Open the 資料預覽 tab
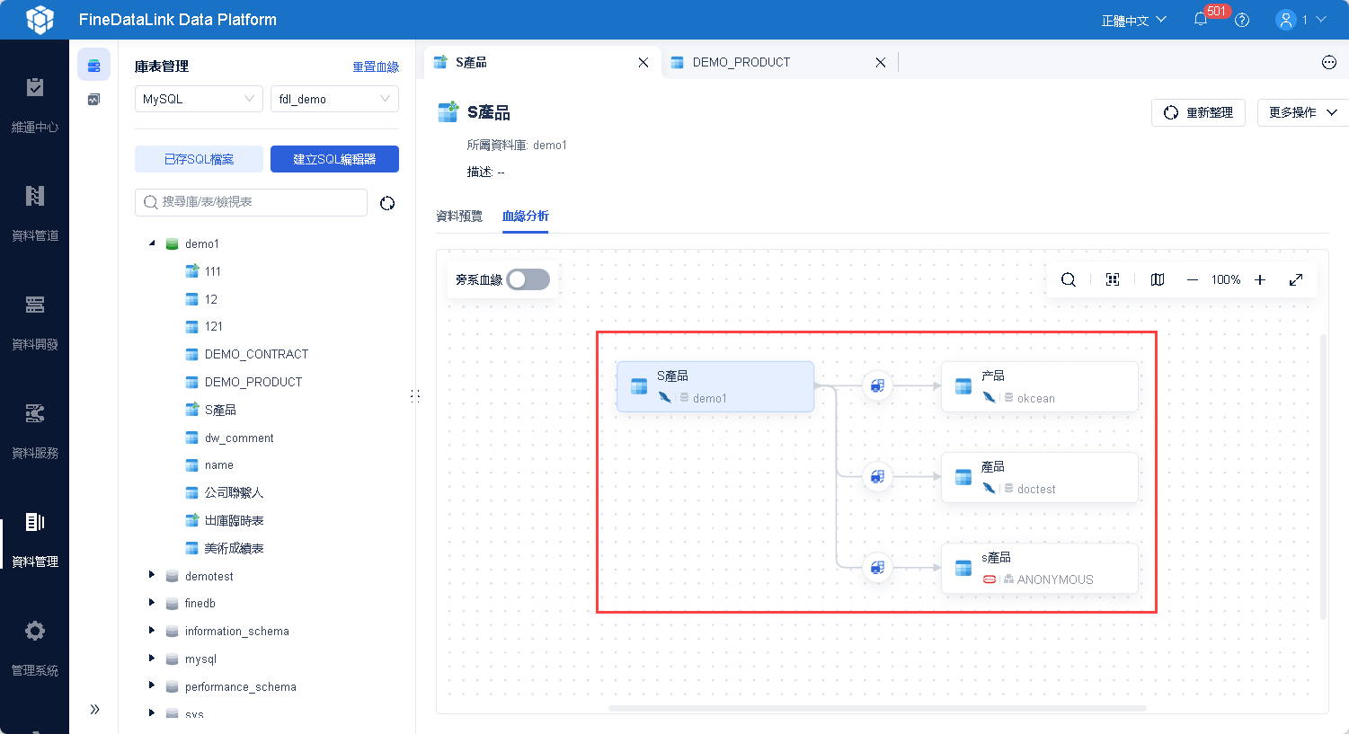This screenshot has width=1349, height=734. [459, 216]
